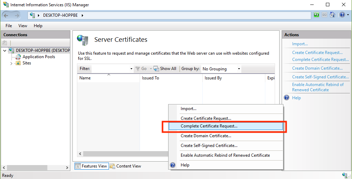Click the Sites folder icon in Connections
Viewport: 352px width, 179px height.
[18, 63]
